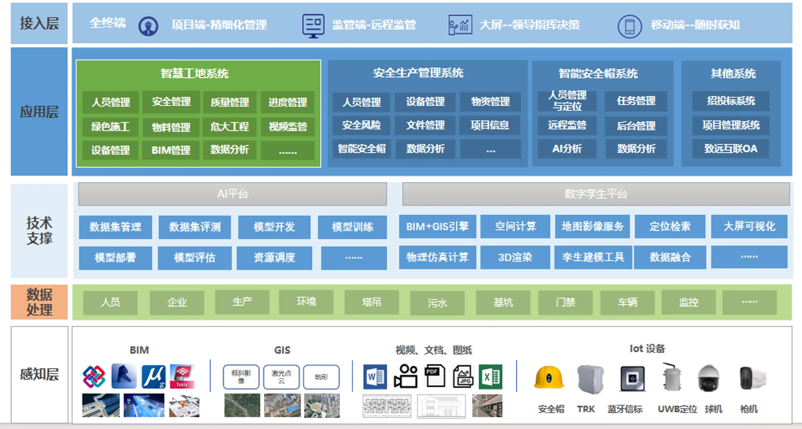Click the Excel spreadsheet icon
The width and height of the screenshot is (802, 429).
click(490, 377)
